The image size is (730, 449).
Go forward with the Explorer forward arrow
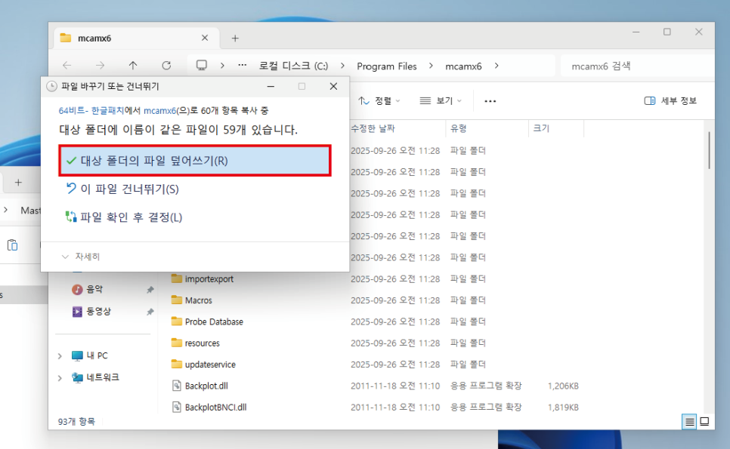tap(100, 66)
